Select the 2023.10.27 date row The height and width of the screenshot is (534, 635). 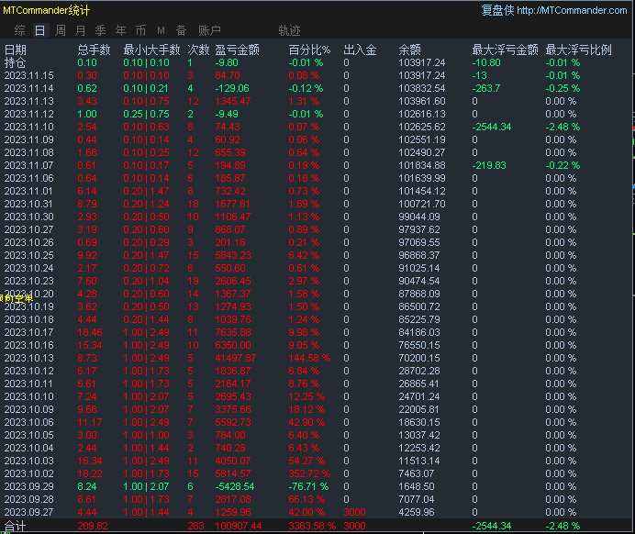[x=28, y=229]
